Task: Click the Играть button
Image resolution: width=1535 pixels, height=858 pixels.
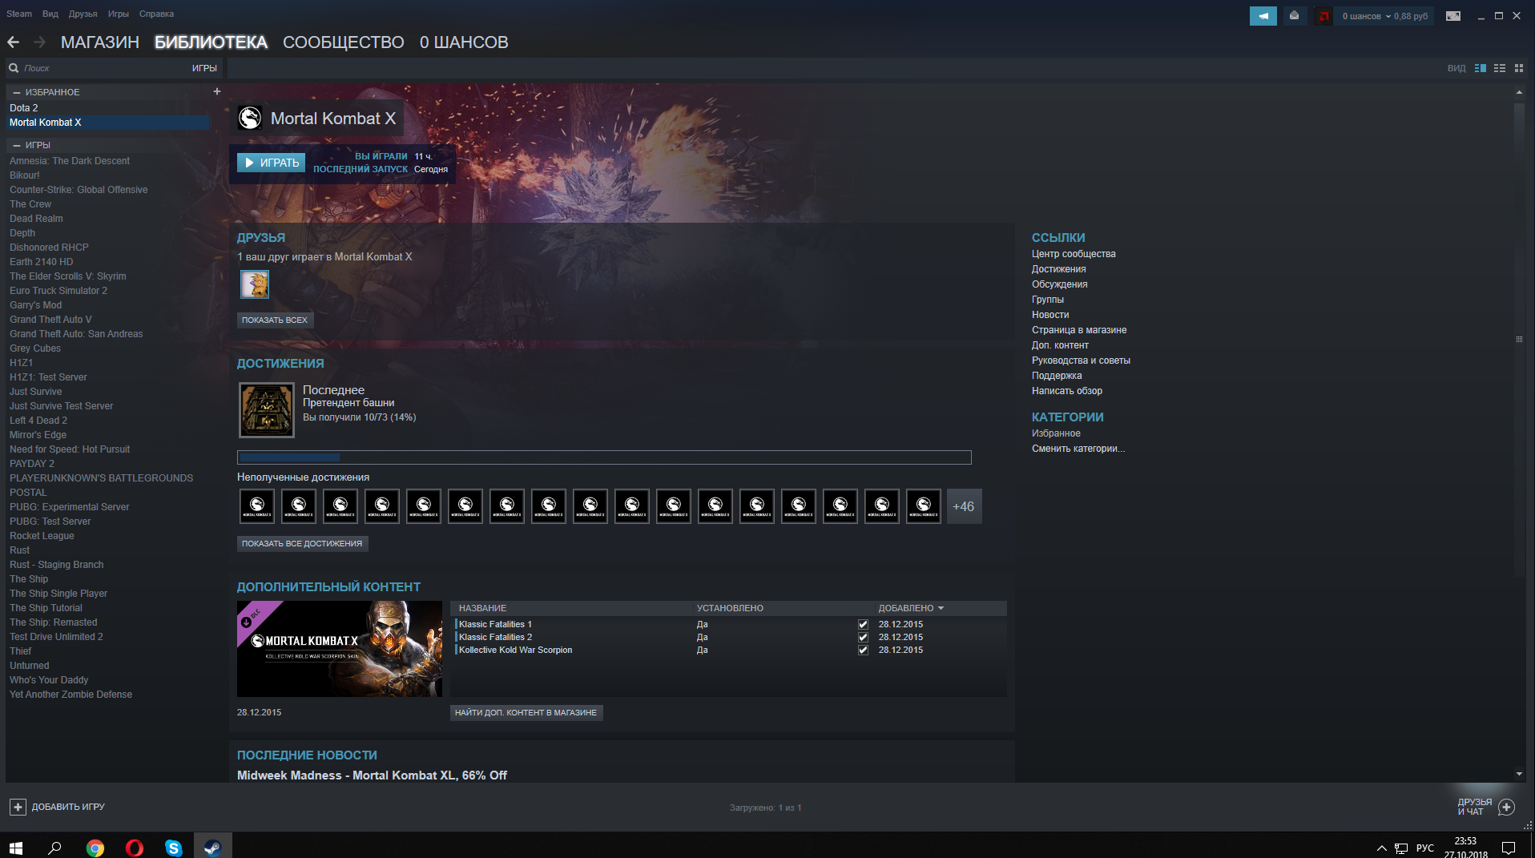Action: 272,163
